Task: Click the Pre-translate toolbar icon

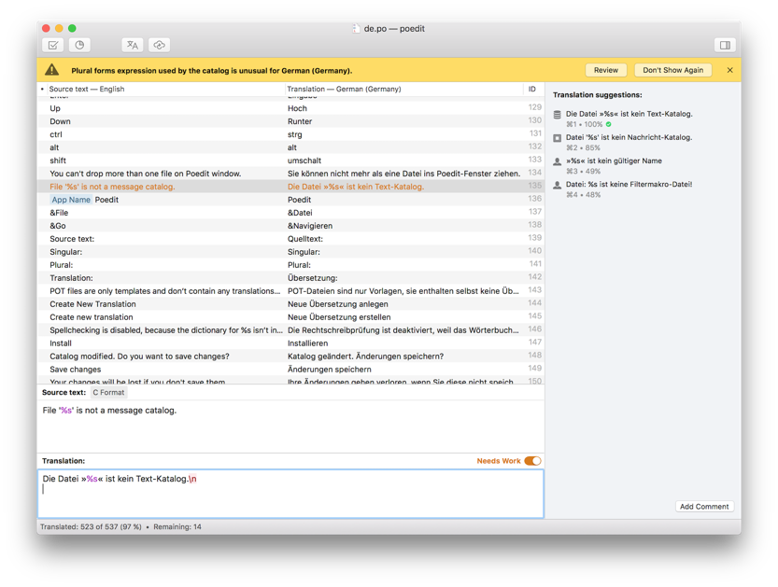Action: (132, 45)
